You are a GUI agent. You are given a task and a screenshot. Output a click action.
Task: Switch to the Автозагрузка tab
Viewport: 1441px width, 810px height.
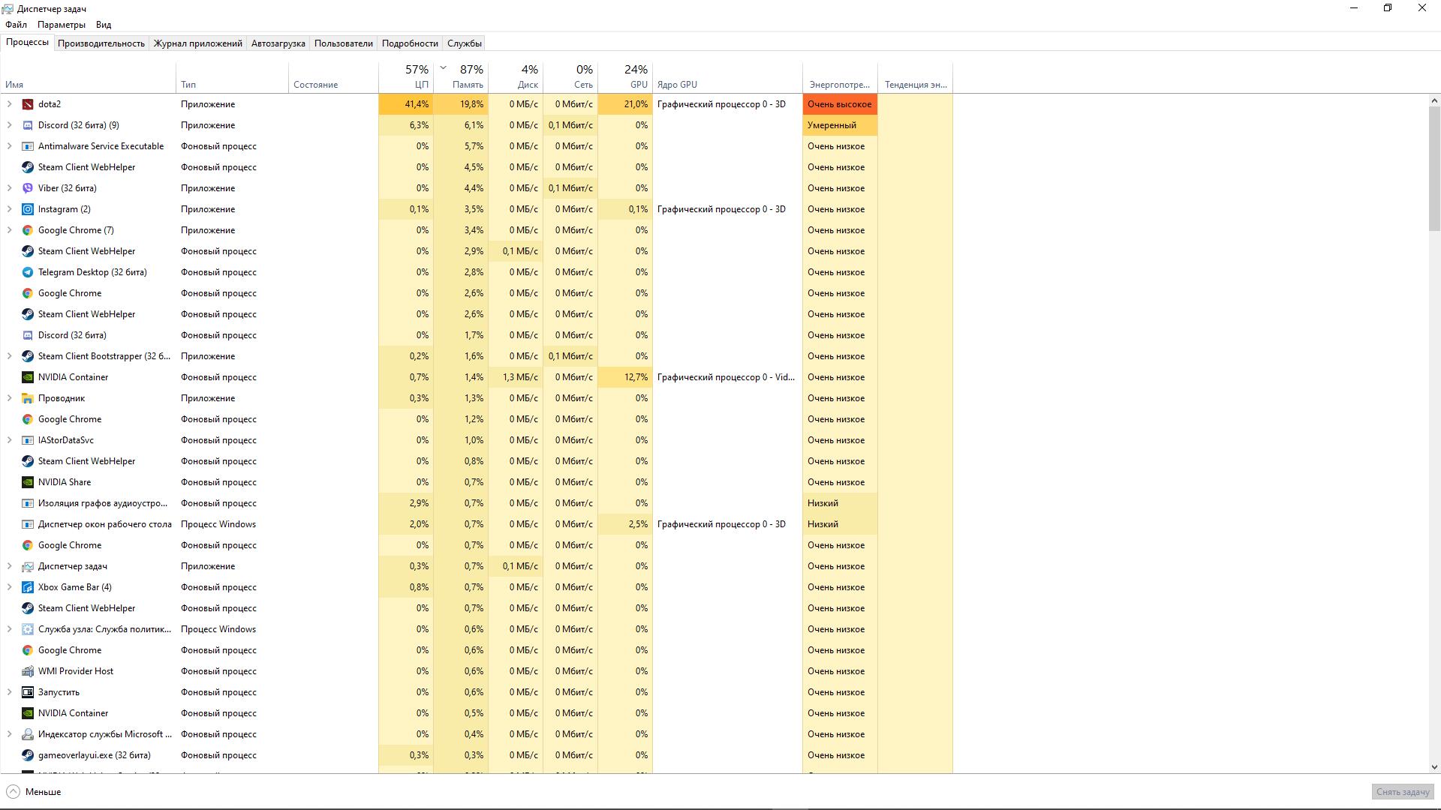(x=278, y=43)
